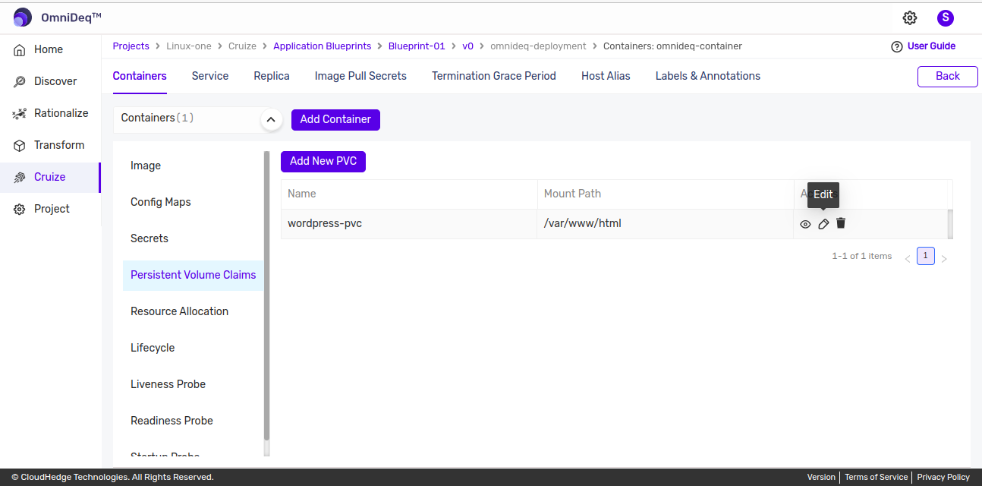The width and height of the screenshot is (982, 486).
Task: Click Add New PVC button
Action: [323, 161]
